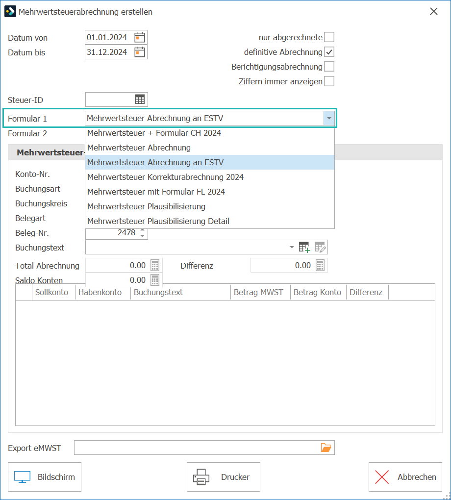Click the edit Buchungstext table icon
The image size is (451, 500).
(x=320, y=247)
